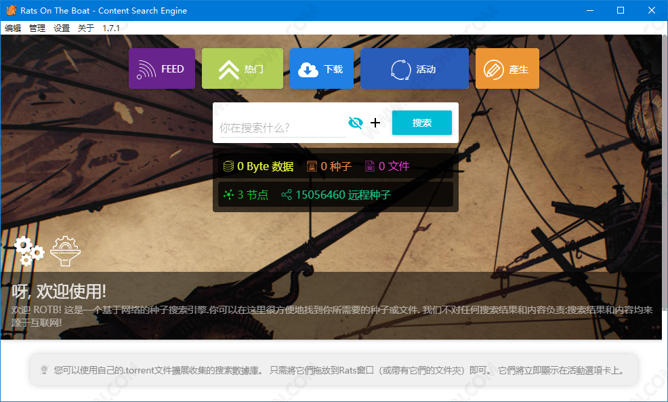Screen dimensions: 668x402
Task: Open the 关于 menu
Action: (86, 28)
